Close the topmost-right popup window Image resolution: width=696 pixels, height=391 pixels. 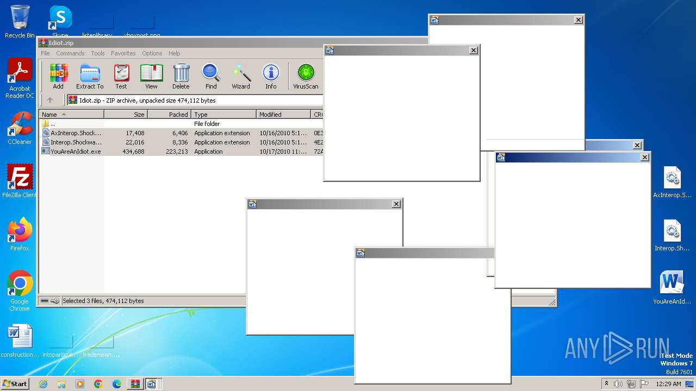coord(579,20)
